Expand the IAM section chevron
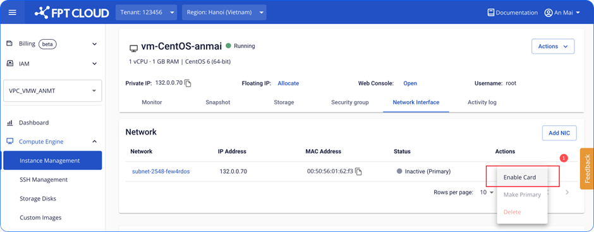 [x=95, y=64]
